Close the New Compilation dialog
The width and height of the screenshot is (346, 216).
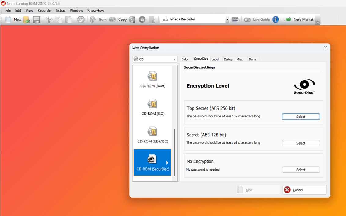point(325,48)
